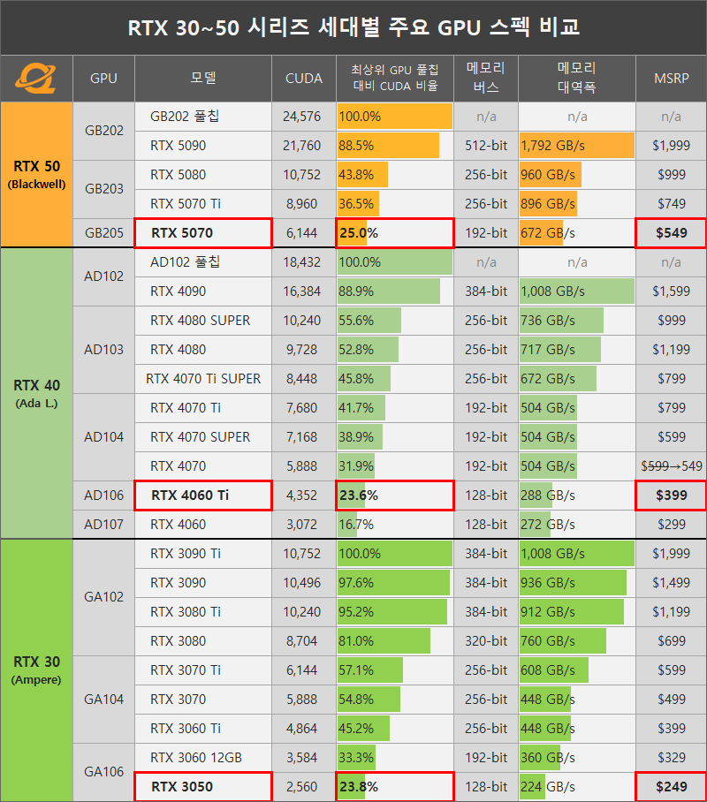Click the table title about RTX 30~50
The width and height of the screenshot is (707, 802).
click(353, 27)
